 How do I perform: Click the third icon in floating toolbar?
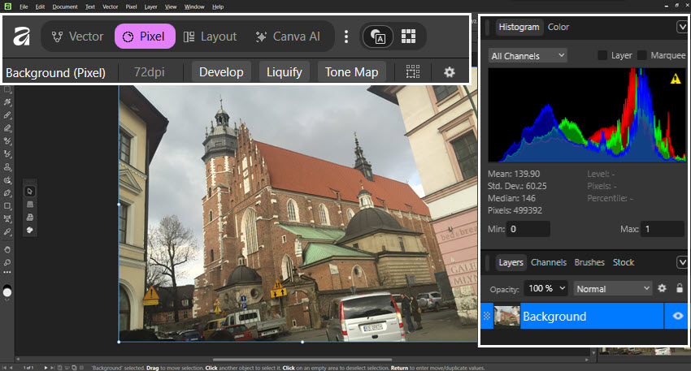click(x=30, y=217)
